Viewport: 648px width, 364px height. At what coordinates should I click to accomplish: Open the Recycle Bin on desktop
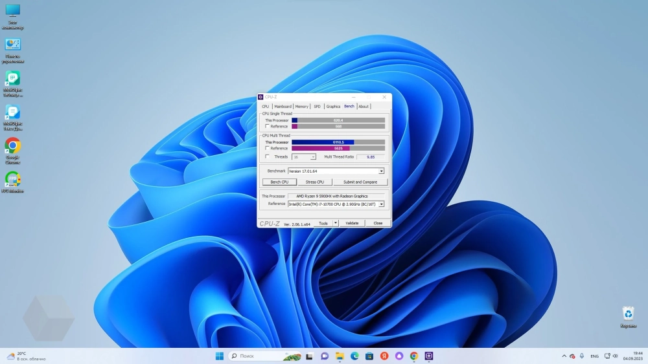tap(627, 314)
